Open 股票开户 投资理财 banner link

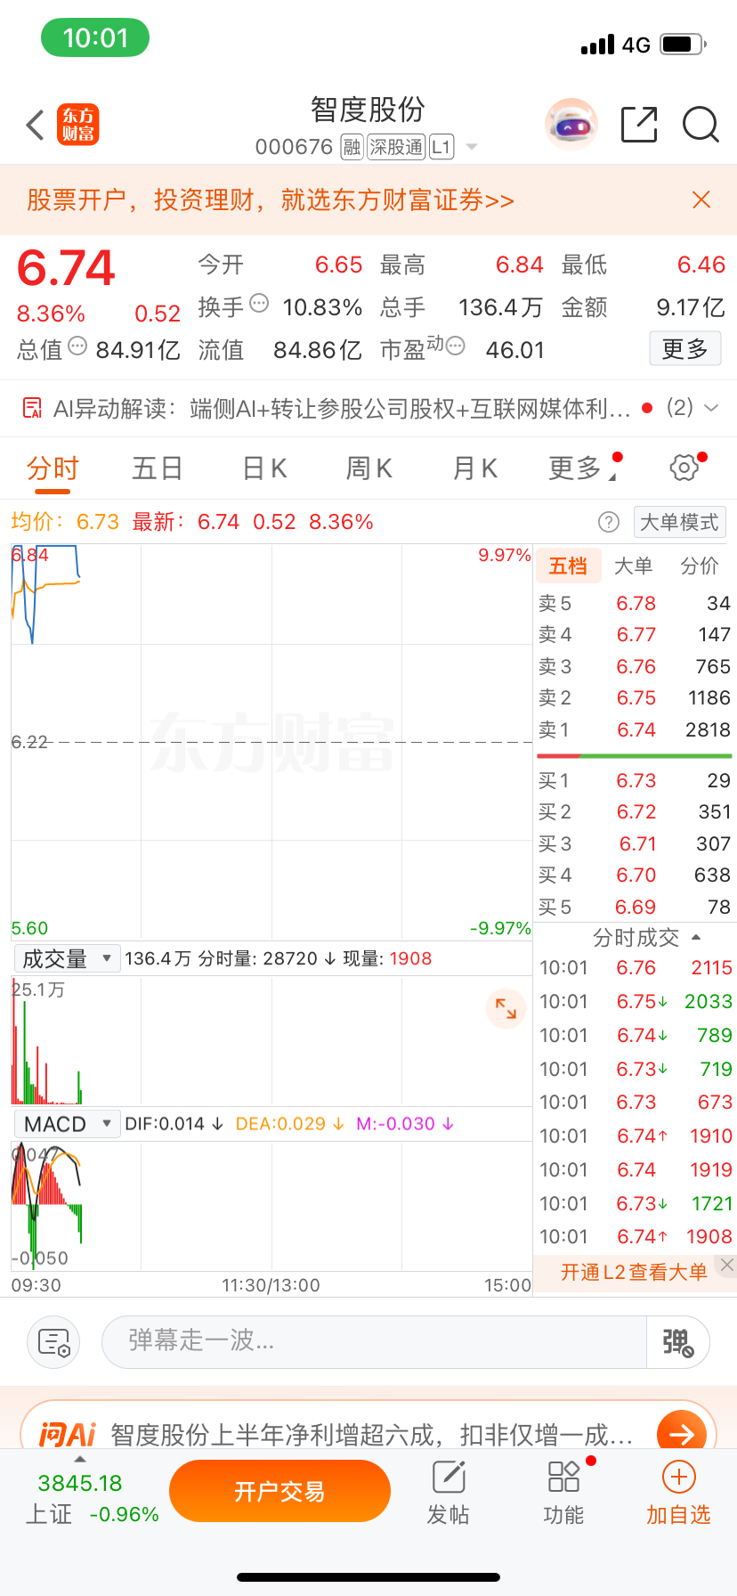click(x=271, y=199)
